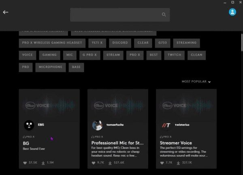
Task: Click the 37.5K likes count
Action: coord(33,162)
